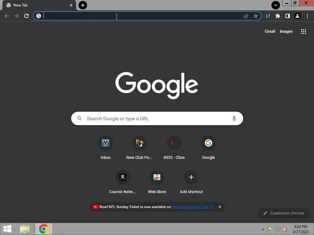Open File Explorer from the taskbar
Image resolution: width=314 pixels, height=235 pixels.
(x=25, y=229)
